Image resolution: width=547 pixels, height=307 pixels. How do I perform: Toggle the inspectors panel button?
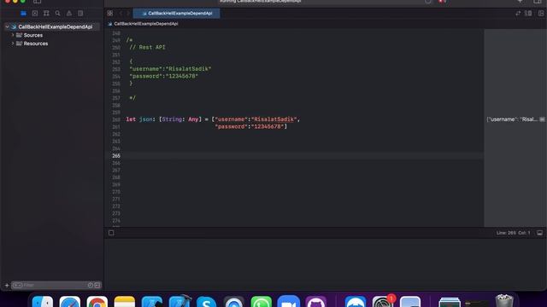(538, 2)
